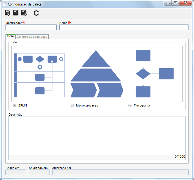
Task: Click the Criado em field
Action: click(x=16, y=172)
